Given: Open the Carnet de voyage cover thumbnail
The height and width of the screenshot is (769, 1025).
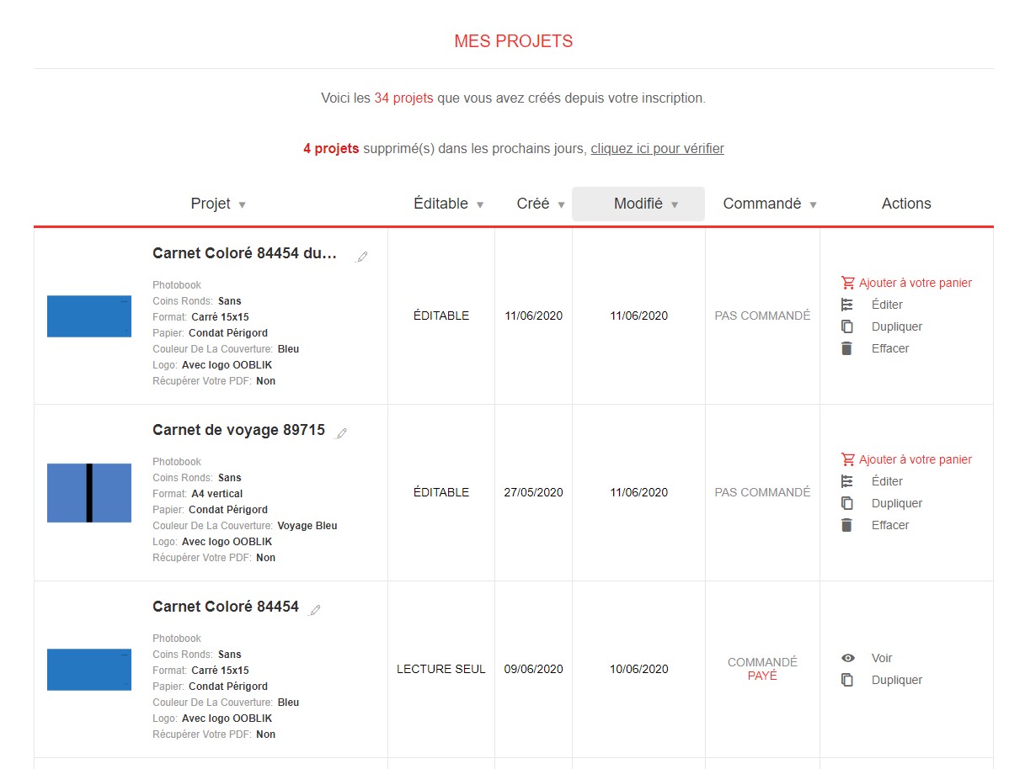Looking at the screenshot, I should [x=89, y=493].
